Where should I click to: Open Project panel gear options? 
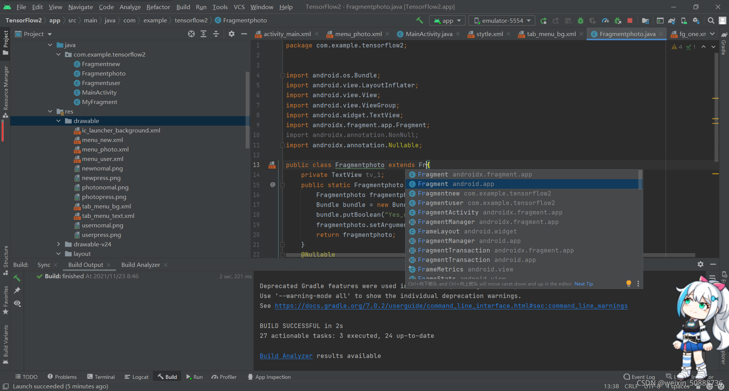click(x=232, y=34)
